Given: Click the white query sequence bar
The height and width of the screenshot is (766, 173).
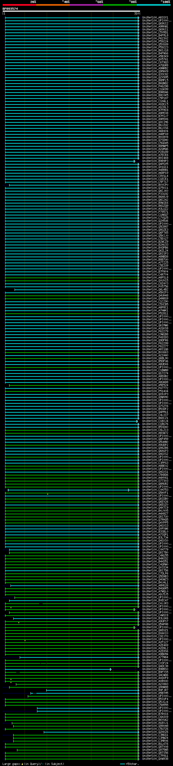Looking at the screenshot, I should (x=71, y=11).
